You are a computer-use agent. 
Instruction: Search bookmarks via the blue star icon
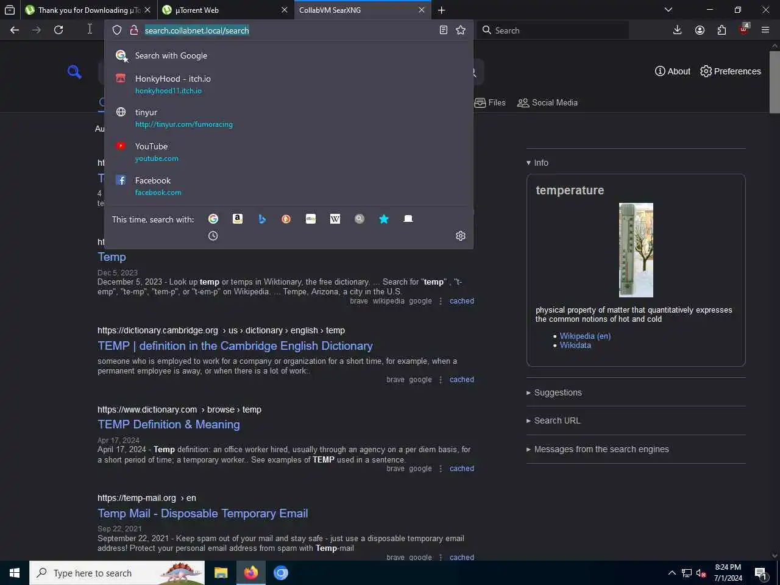384,219
